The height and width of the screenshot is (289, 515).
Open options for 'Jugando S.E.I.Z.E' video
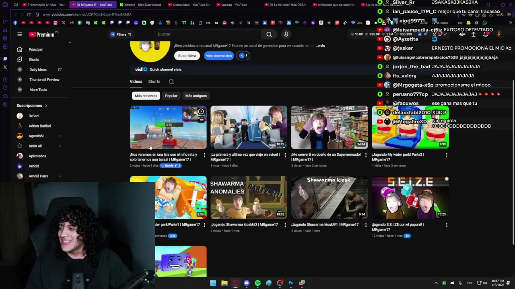point(447,225)
